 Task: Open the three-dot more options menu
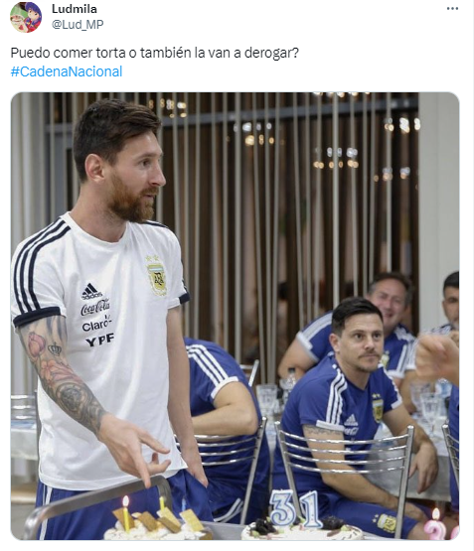coord(452,8)
